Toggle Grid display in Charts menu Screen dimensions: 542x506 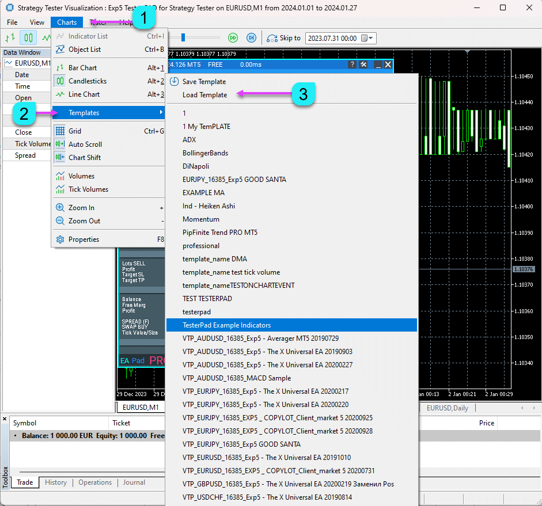76,131
